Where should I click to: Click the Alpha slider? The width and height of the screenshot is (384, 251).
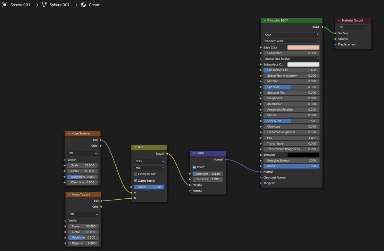(x=291, y=166)
